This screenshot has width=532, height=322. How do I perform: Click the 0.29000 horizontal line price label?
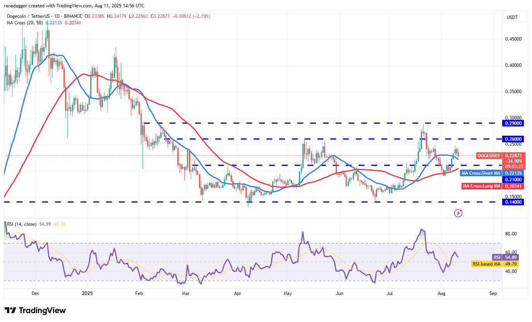(x=513, y=123)
